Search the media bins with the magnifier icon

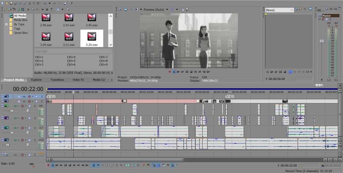(68, 9)
